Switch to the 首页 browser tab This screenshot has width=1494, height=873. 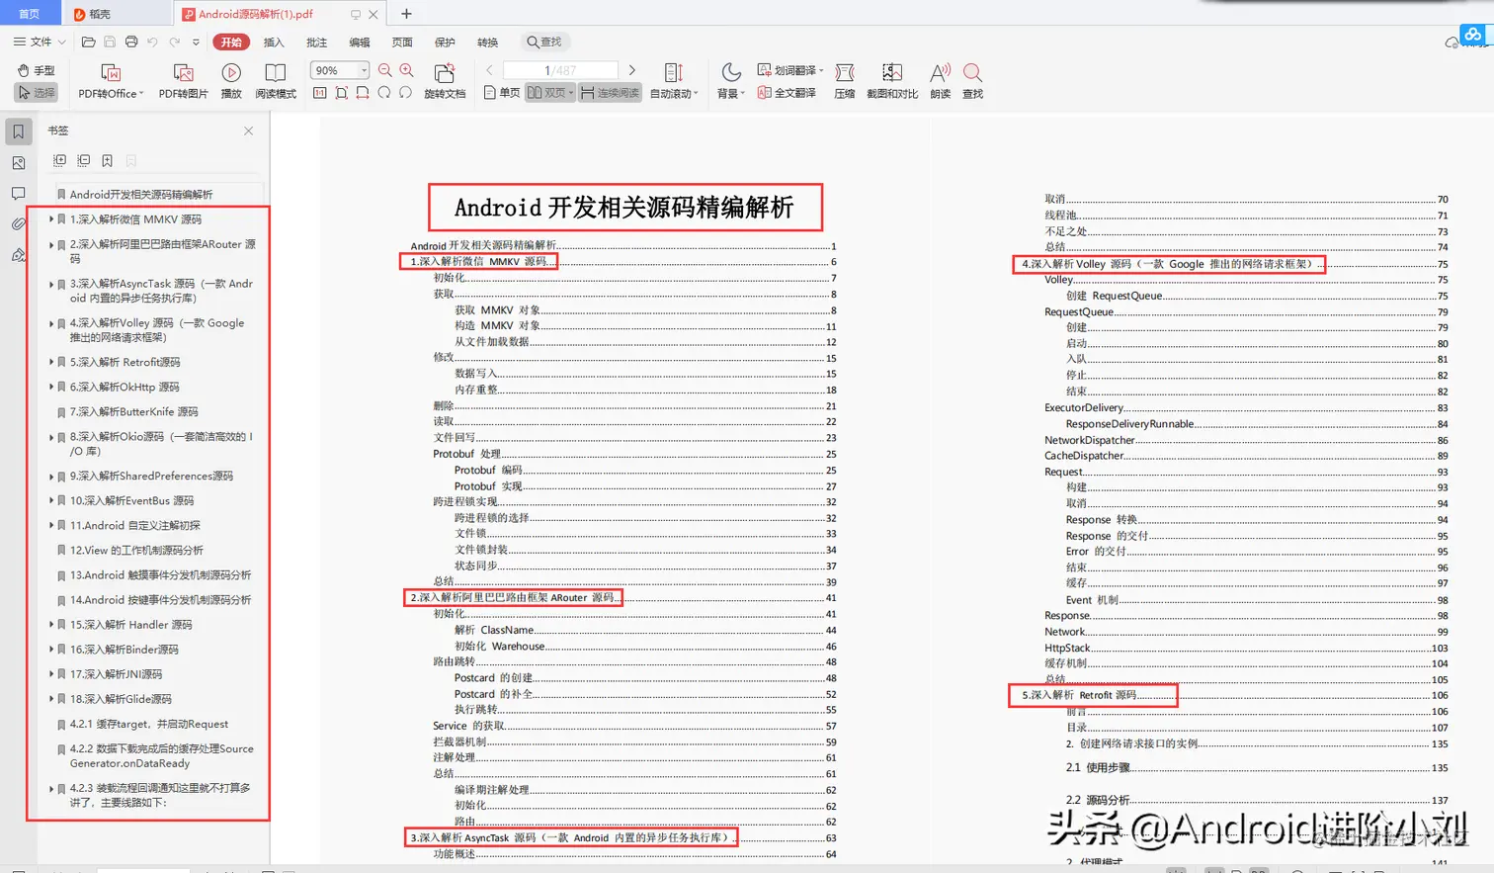click(30, 13)
